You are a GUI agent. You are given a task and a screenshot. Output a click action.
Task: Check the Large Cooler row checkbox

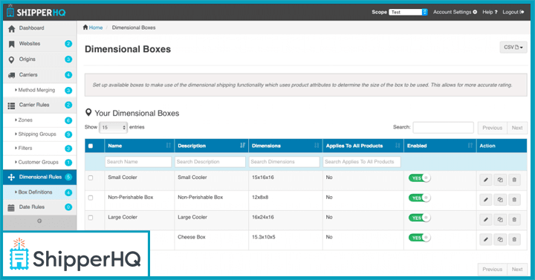coord(91,218)
